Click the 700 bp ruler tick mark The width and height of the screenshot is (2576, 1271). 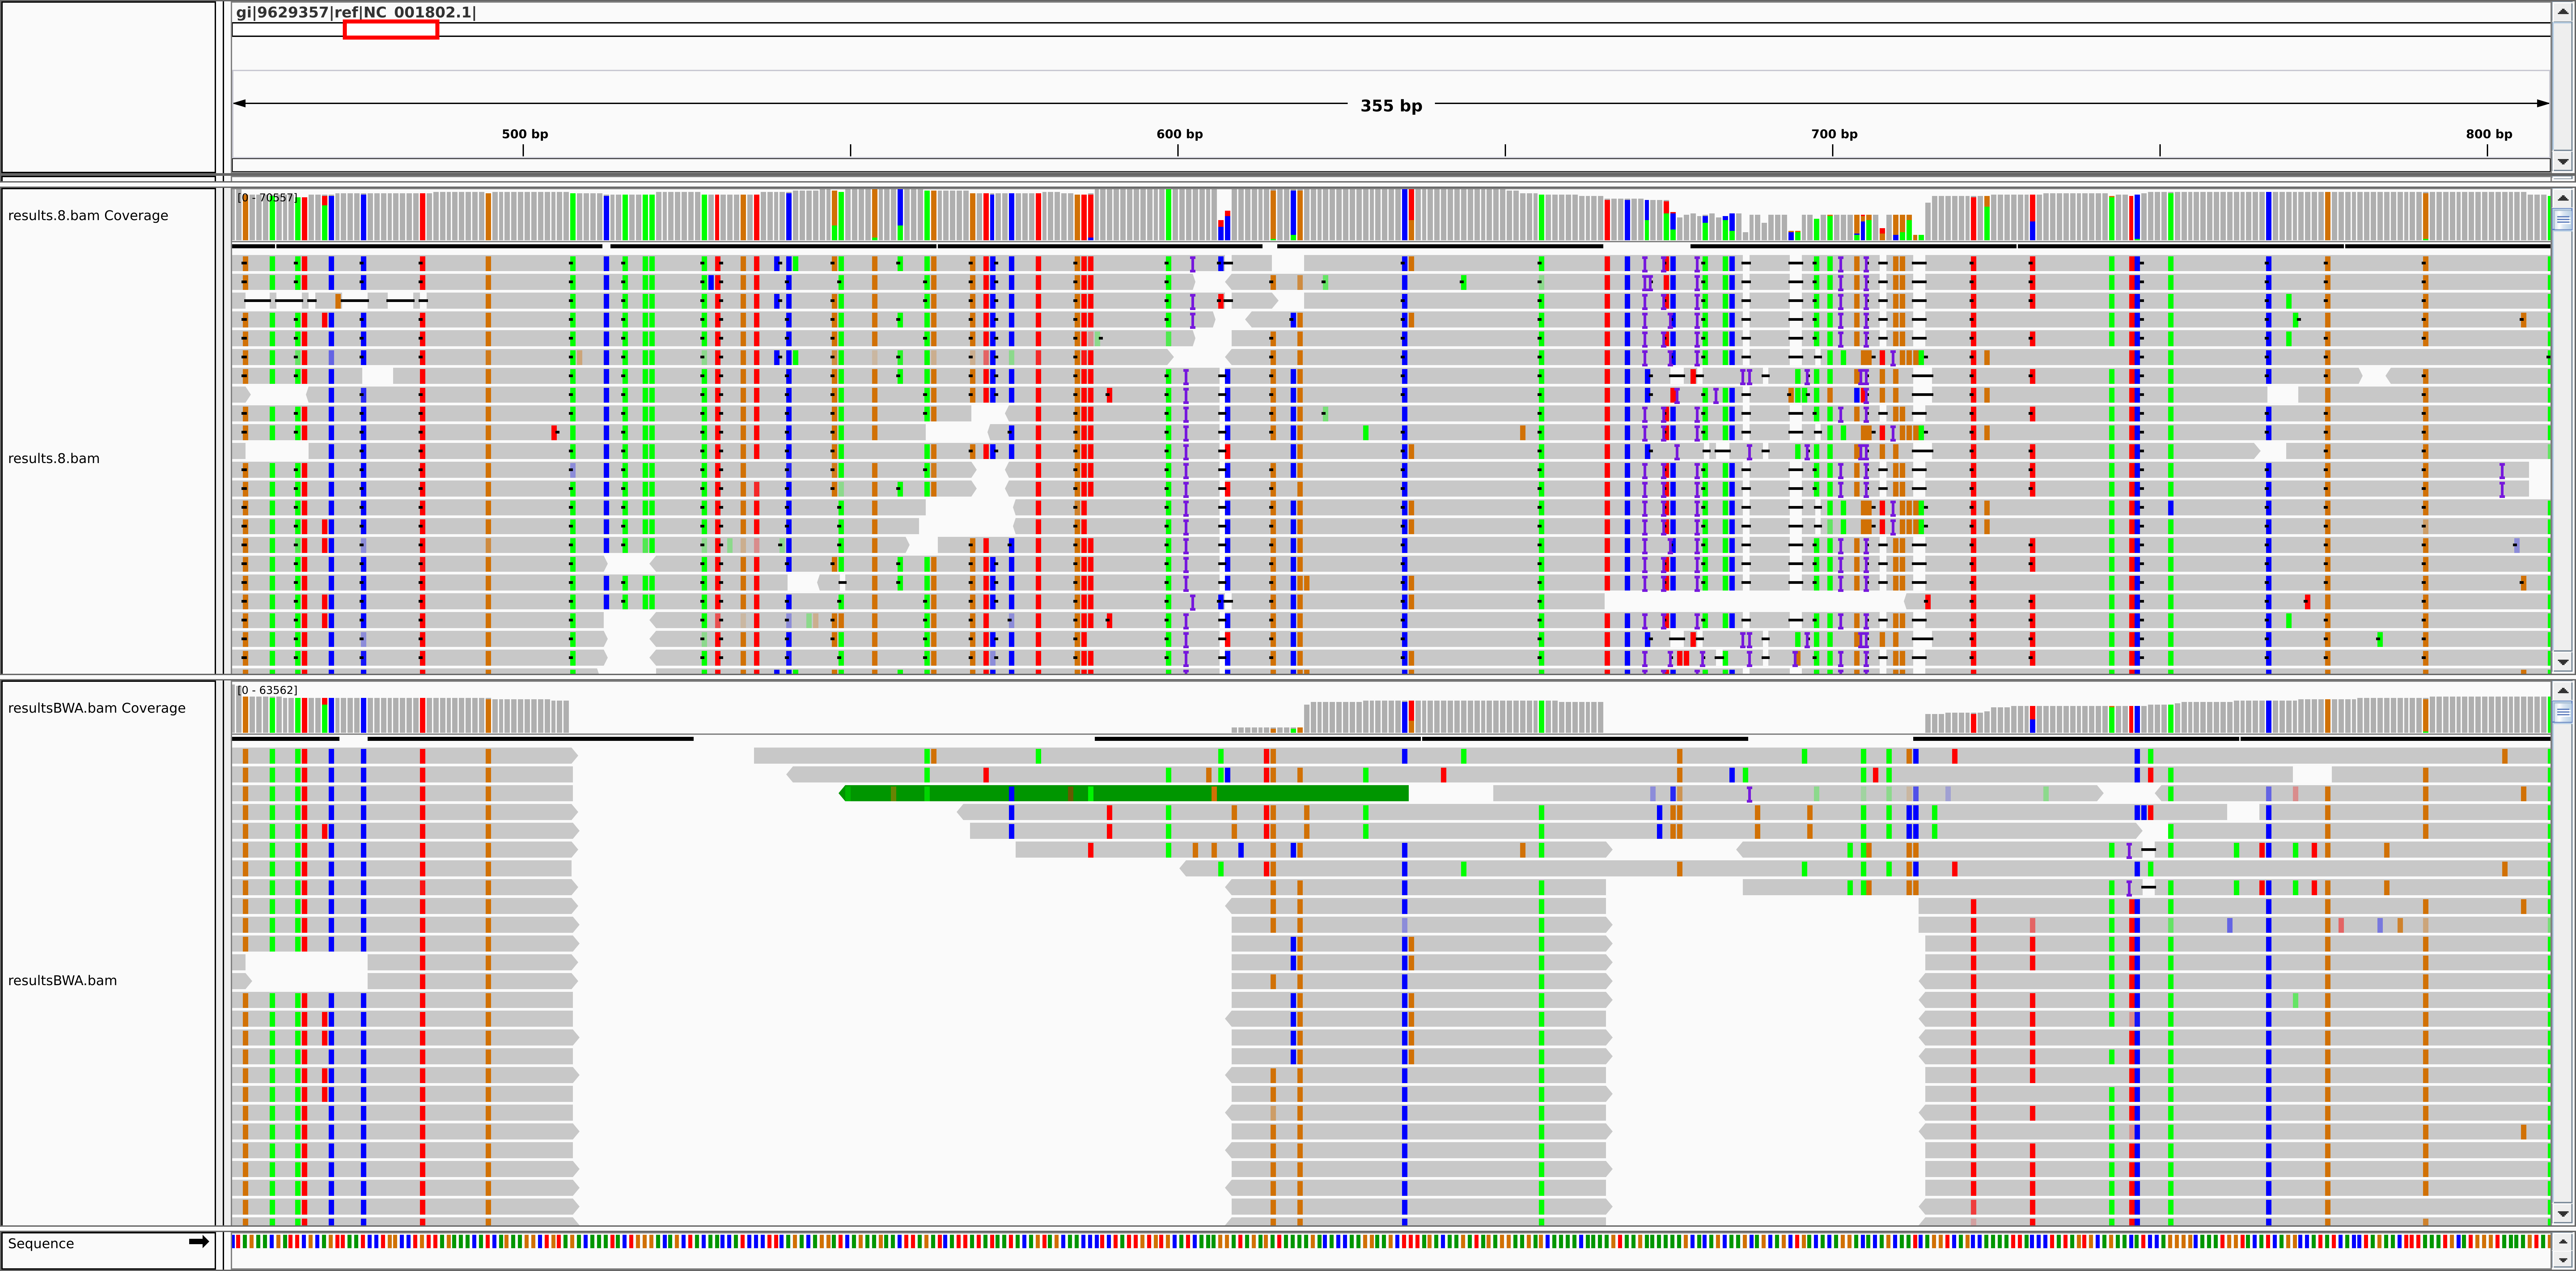click(x=1833, y=150)
